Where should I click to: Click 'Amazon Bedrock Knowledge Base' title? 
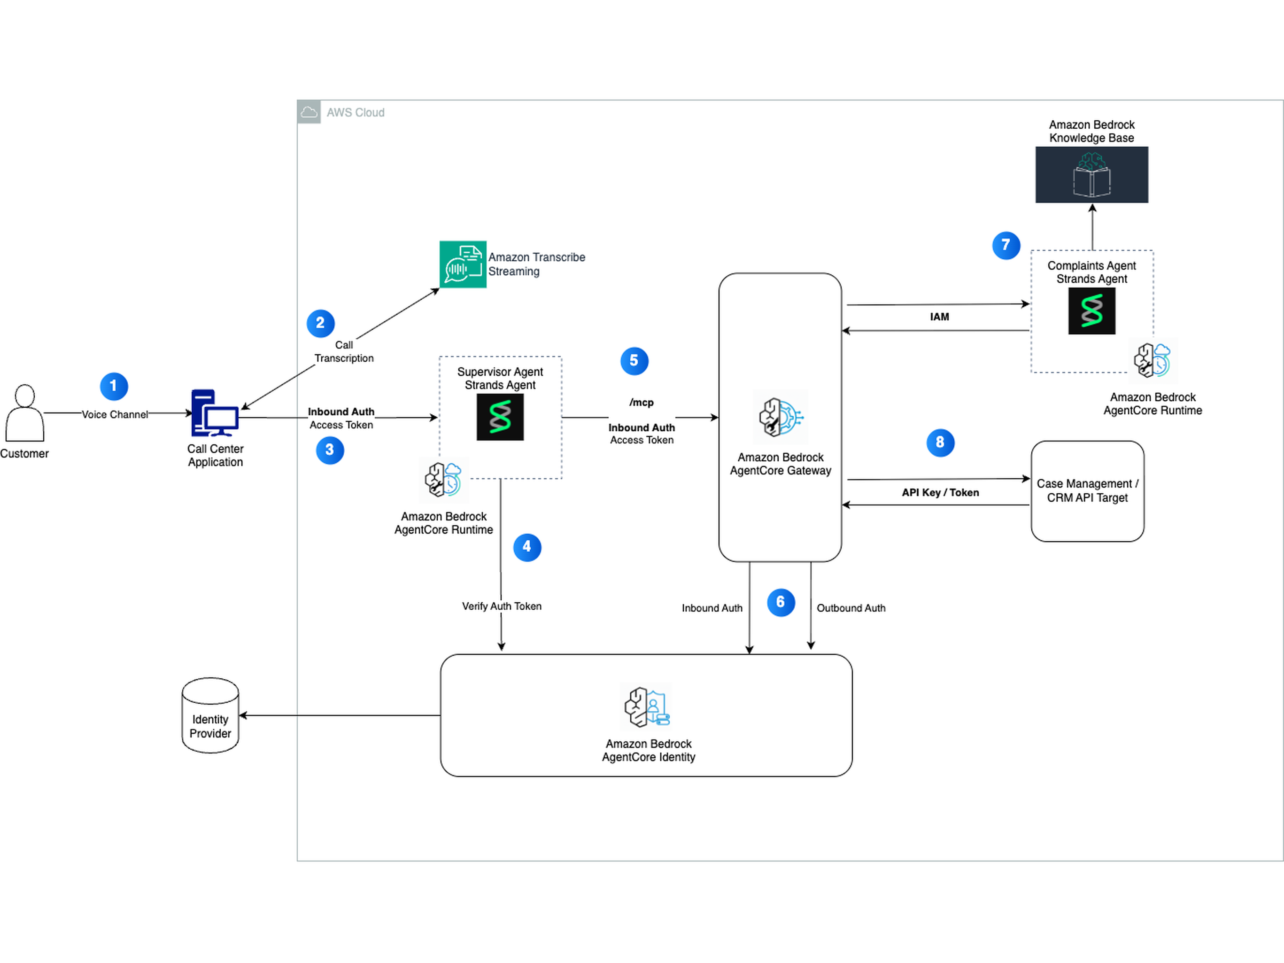pos(1091,131)
